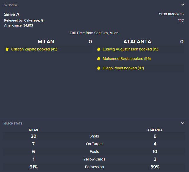The height and width of the screenshot is (172, 189).
Task: Click the MATCH STATS section header
Action: point(13,123)
